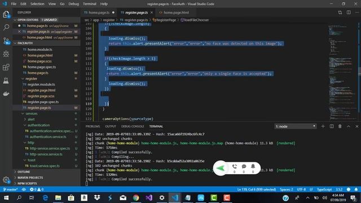Change UTF-8 encoding in status bar
This screenshot has height=203, width=361.
301,189
